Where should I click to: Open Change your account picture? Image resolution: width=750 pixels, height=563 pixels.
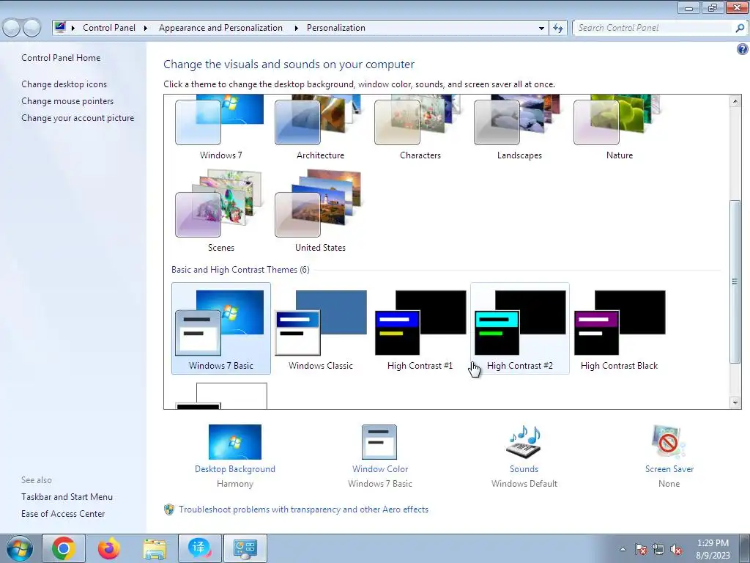pos(78,118)
